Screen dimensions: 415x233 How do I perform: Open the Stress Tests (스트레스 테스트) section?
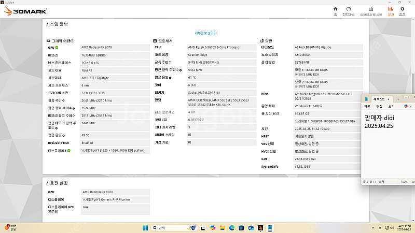(371, 11)
